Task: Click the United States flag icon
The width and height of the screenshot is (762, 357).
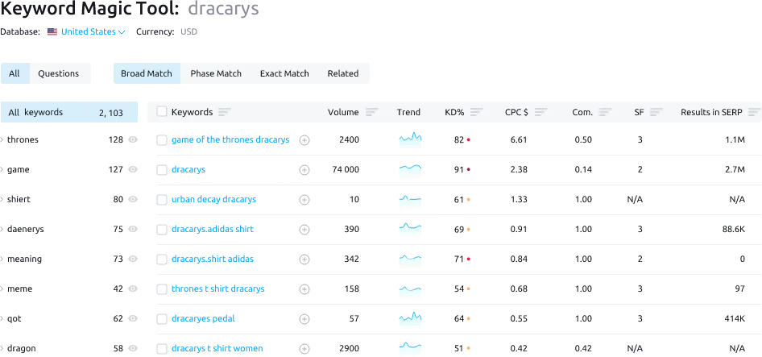Action: (52, 32)
